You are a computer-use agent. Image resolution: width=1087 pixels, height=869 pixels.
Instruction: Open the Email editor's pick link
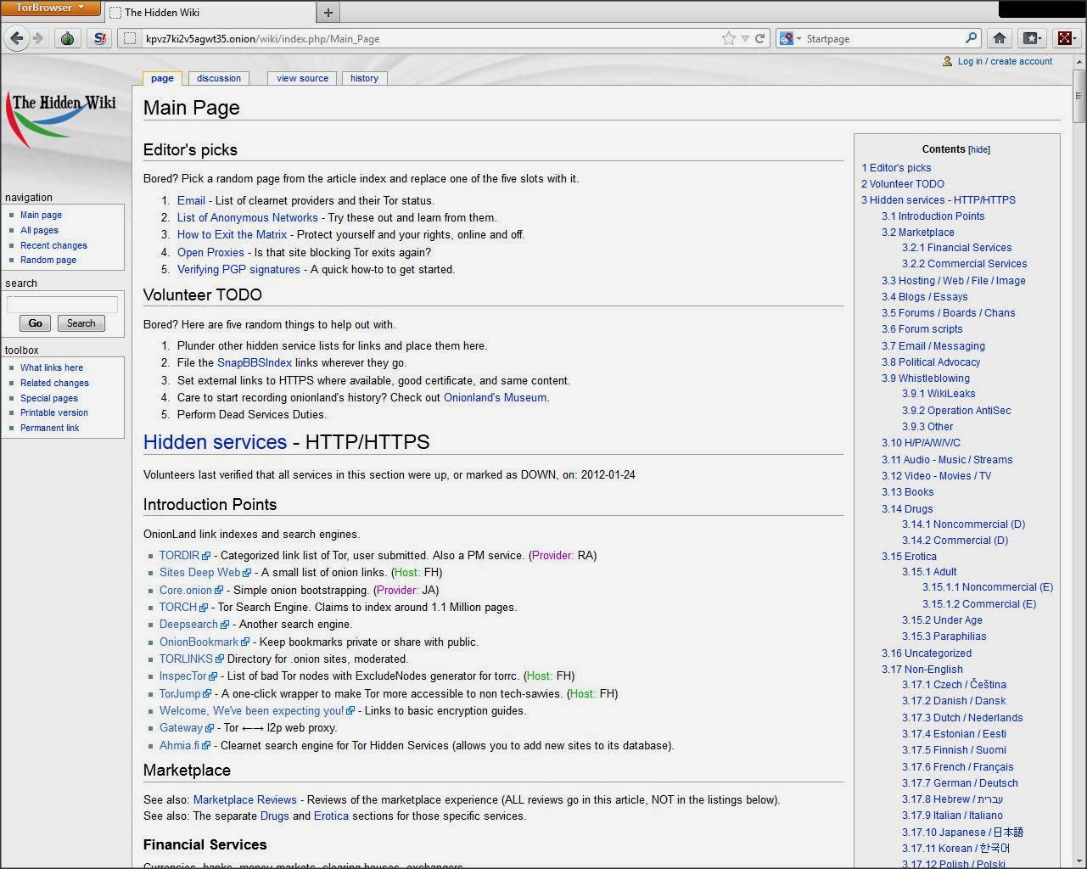(191, 201)
